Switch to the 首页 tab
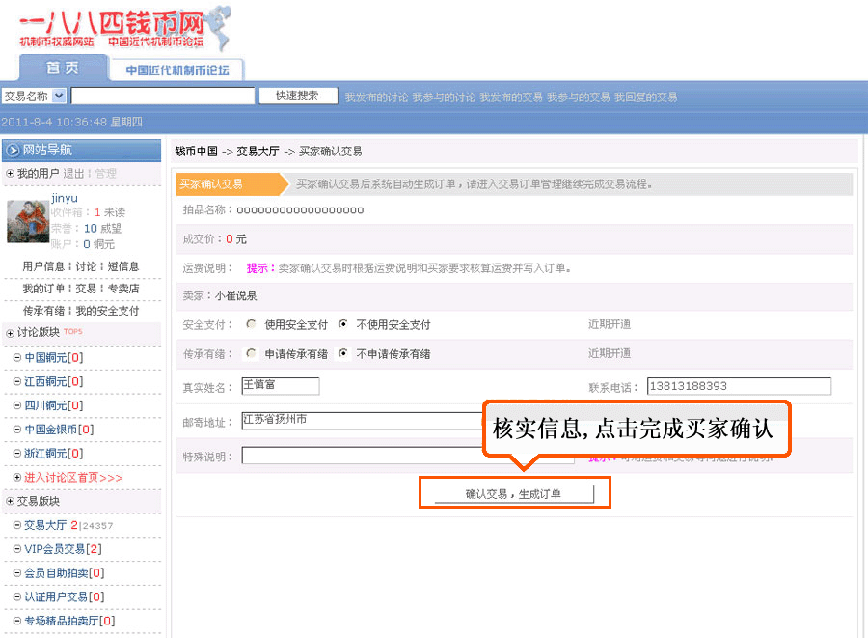The width and height of the screenshot is (868, 638). click(x=63, y=69)
